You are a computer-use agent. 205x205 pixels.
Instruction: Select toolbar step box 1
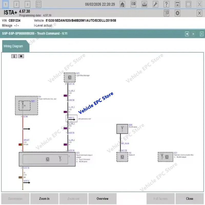pos(5,4)
